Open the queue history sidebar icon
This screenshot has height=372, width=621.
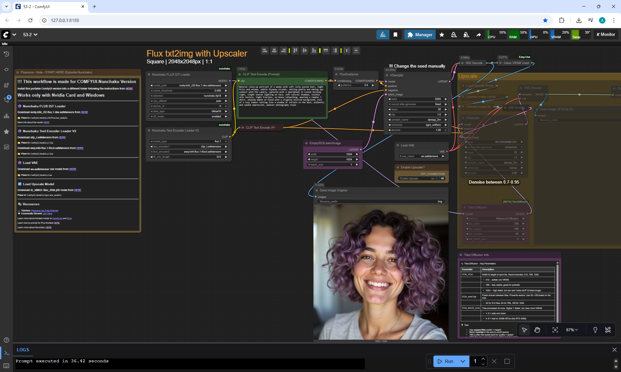click(x=6, y=54)
